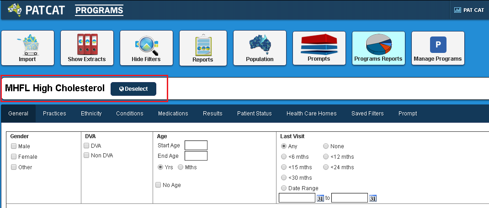Click the Show Extracts binders icon
The height and width of the screenshot is (208, 489).
click(x=87, y=48)
